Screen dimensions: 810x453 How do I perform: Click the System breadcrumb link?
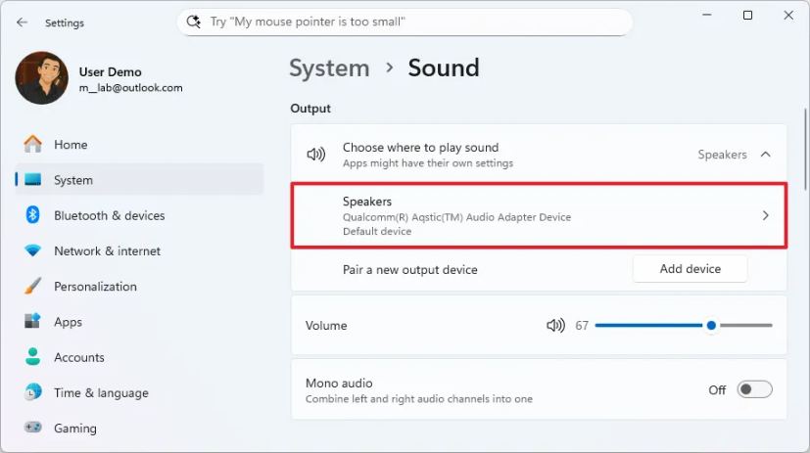click(x=329, y=68)
